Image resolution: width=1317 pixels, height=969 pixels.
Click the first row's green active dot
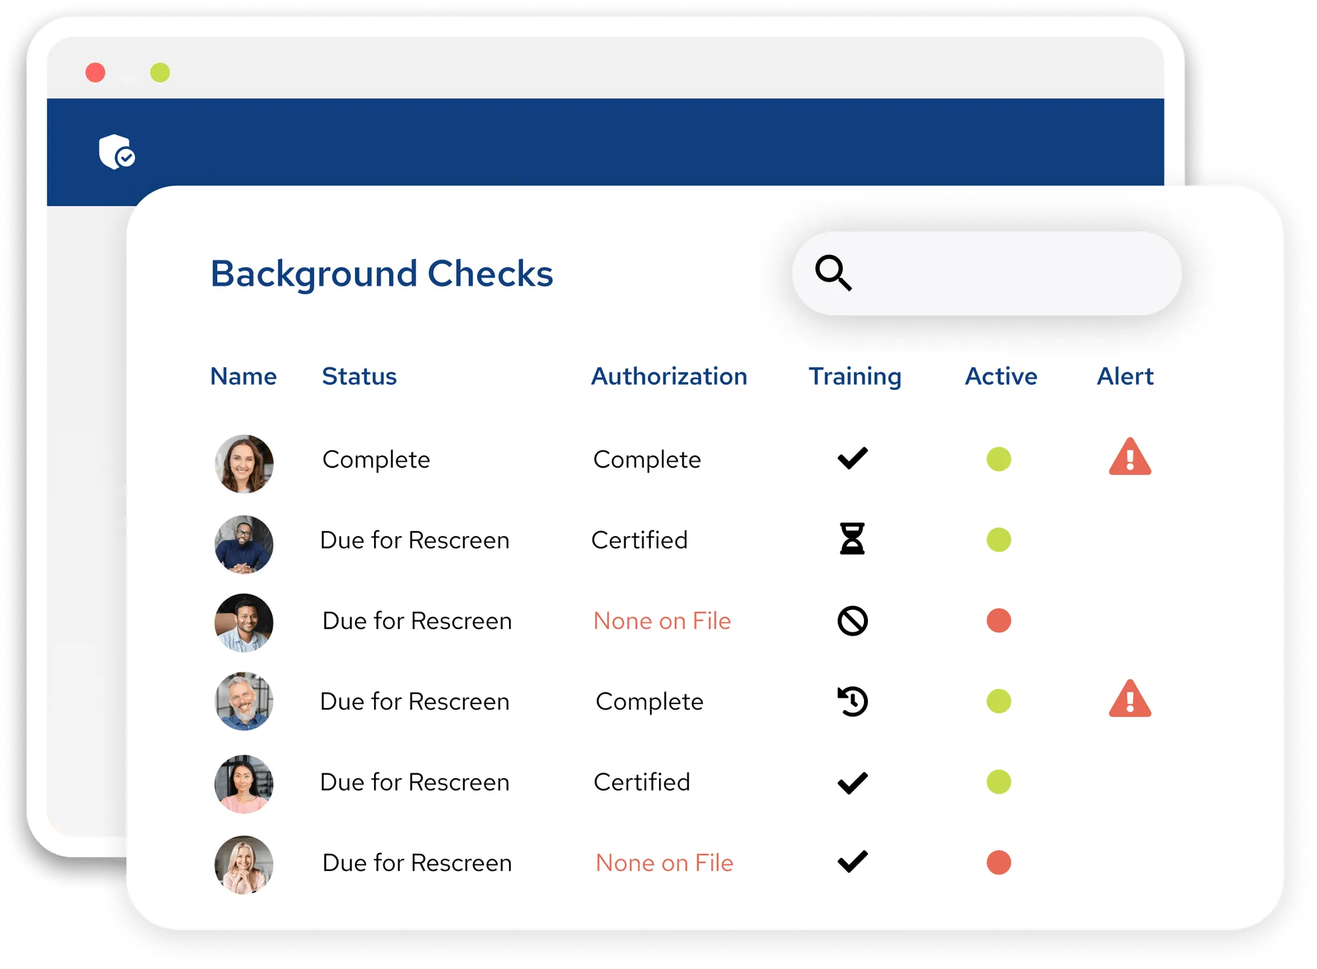(x=998, y=459)
